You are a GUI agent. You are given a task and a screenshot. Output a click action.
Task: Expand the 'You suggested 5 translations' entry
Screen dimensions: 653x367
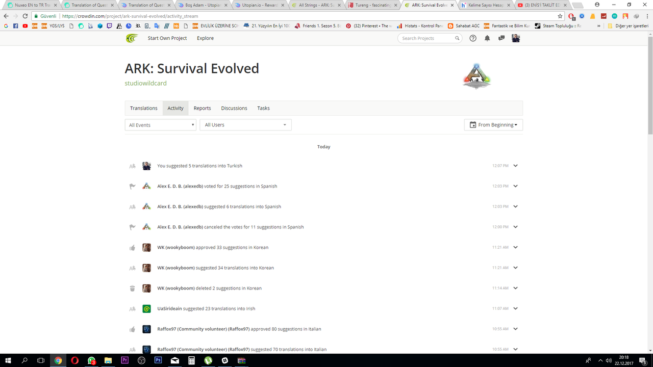pos(515,166)
